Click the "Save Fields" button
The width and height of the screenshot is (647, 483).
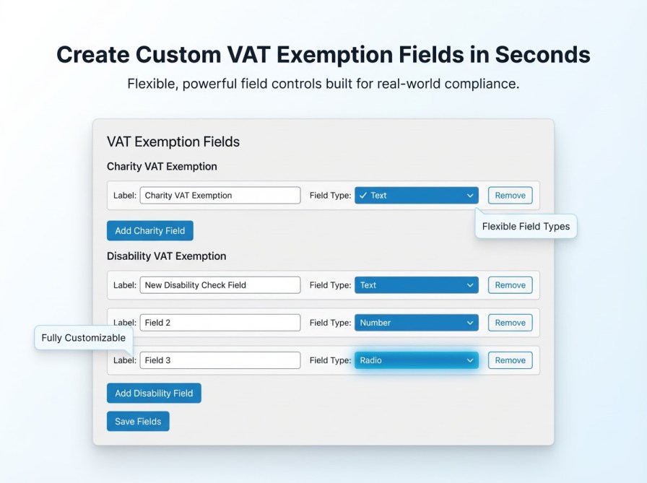click(138, 421)
